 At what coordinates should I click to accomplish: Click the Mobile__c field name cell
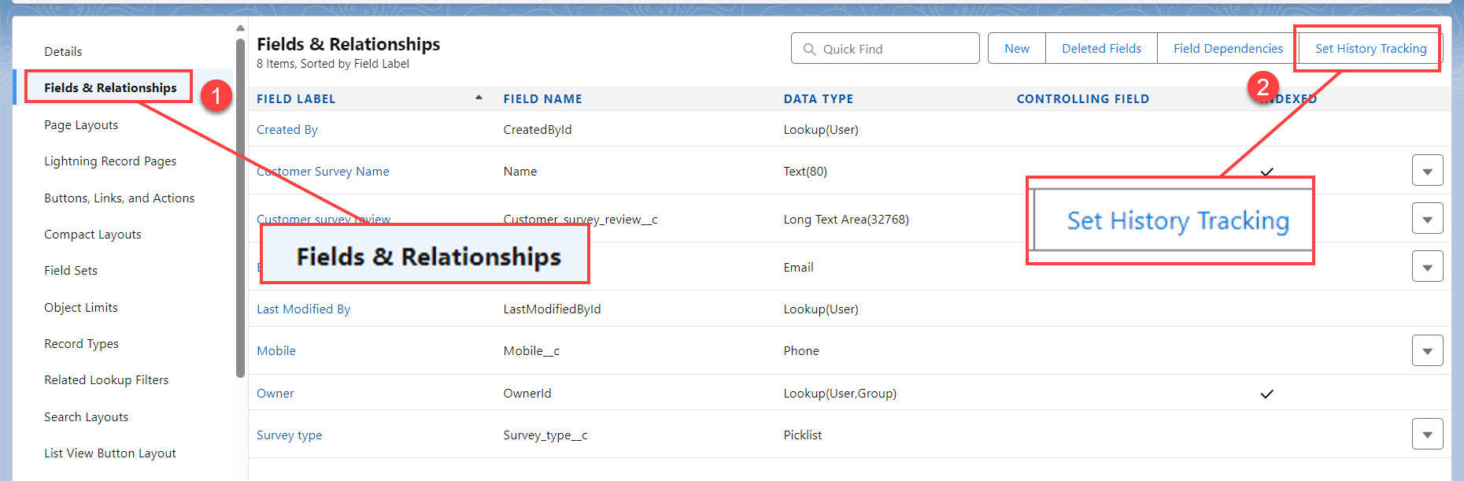[531, 350]
